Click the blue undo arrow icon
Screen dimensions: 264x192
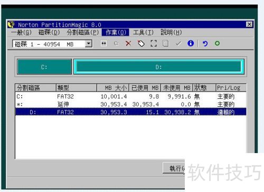205,43
